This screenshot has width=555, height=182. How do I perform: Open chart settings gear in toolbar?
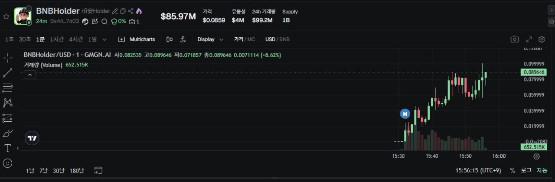pyautogui.click(x=542, y=39)
